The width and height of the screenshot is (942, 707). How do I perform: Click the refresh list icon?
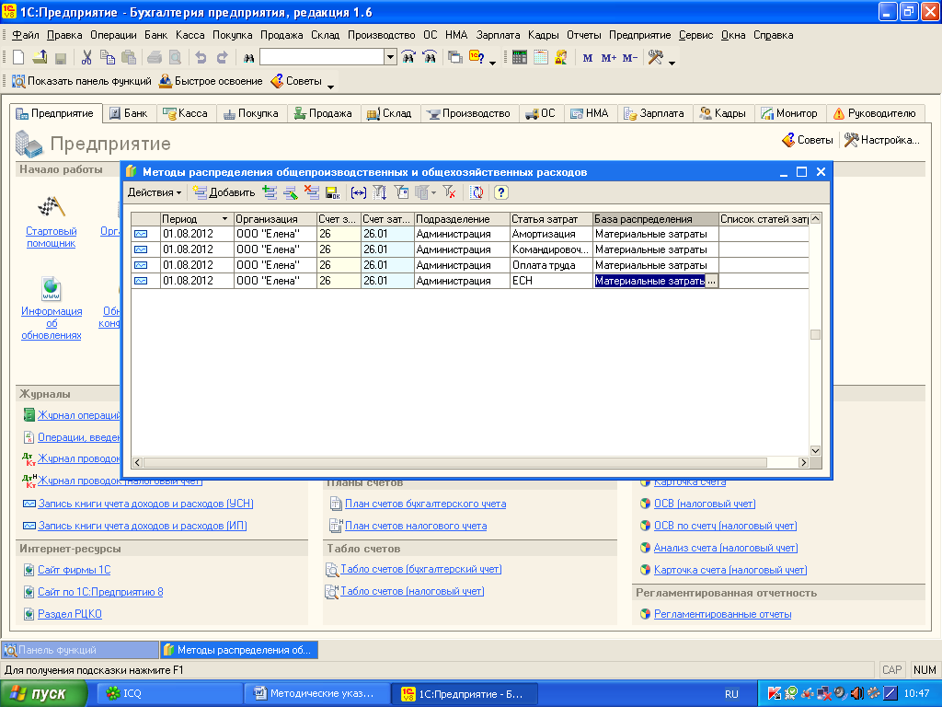(x=477, y=192)
